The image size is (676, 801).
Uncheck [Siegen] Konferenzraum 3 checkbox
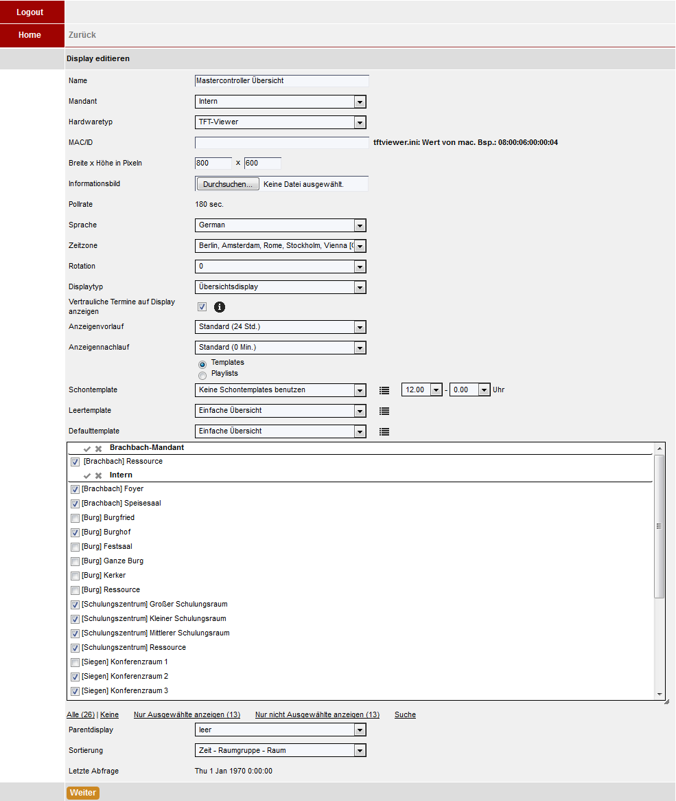[75, 691]
